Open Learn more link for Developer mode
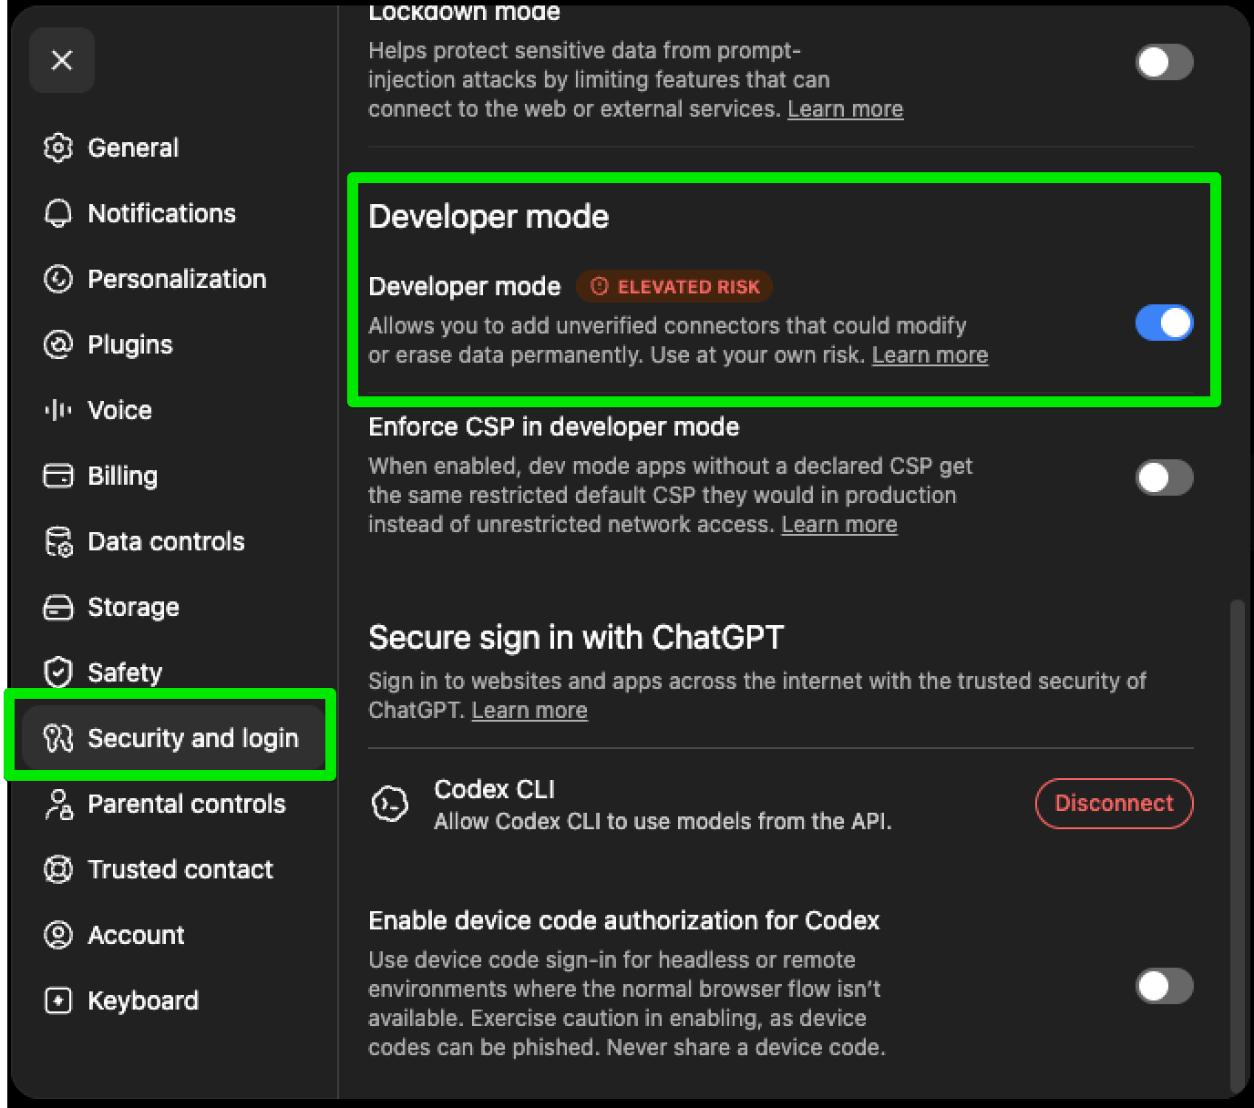This screenshot has height=1108, width=1254. pos(930,355)
